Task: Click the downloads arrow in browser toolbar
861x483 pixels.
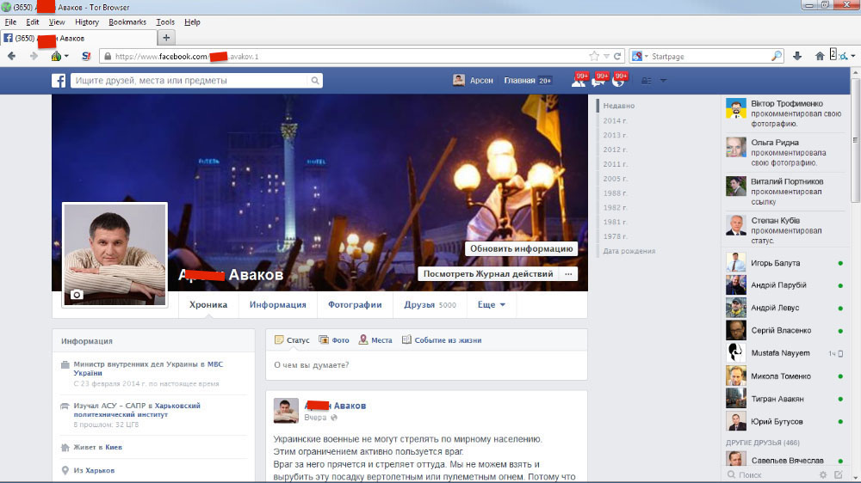Action: point(797,56)
